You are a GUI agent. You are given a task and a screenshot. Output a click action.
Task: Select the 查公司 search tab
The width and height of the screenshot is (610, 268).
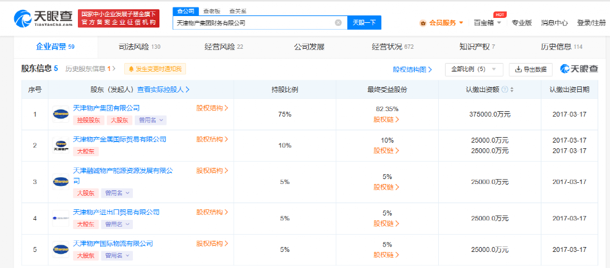pos(185,11)
